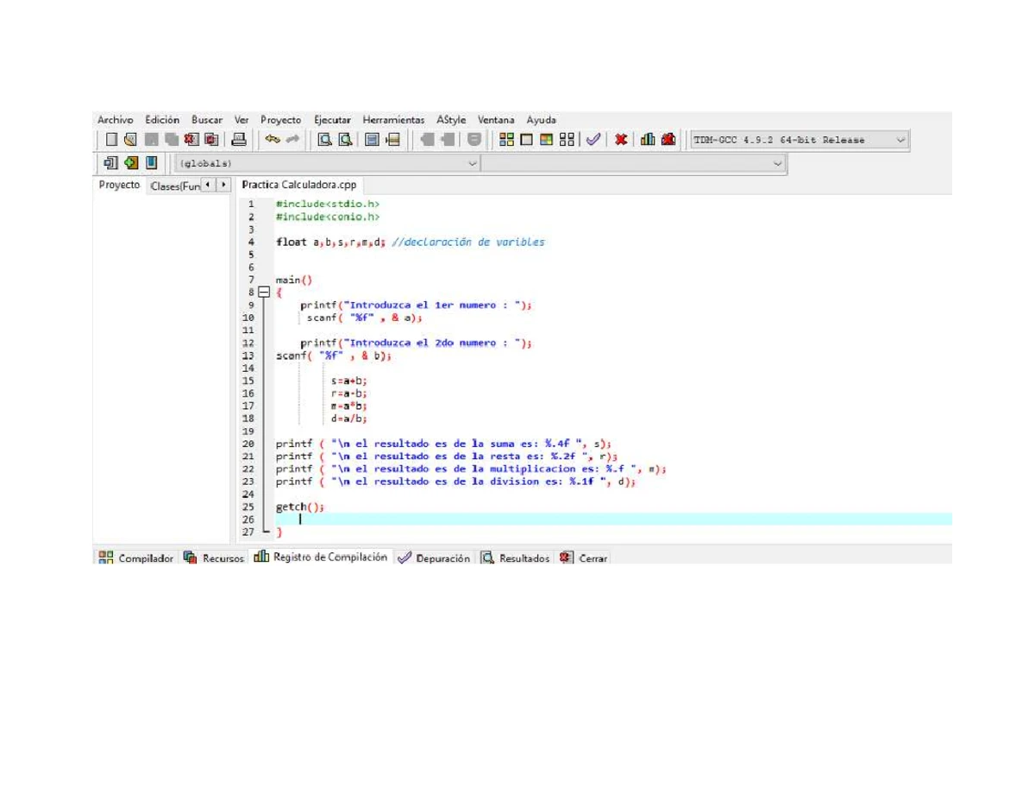Click the Open file icon
Screen dimensions: 1035x800
[130, 139]
